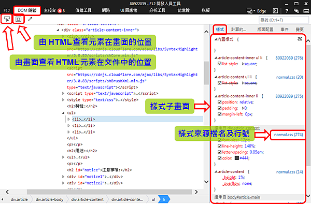Collapse the expanded ul node
The width and height of the screenshot is (311, 204).
pyautogui.click(x=63, y=113)
